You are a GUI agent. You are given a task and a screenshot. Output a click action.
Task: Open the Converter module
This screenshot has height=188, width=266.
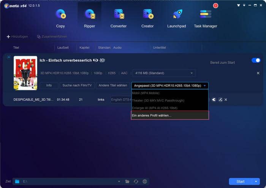[119, 19]
